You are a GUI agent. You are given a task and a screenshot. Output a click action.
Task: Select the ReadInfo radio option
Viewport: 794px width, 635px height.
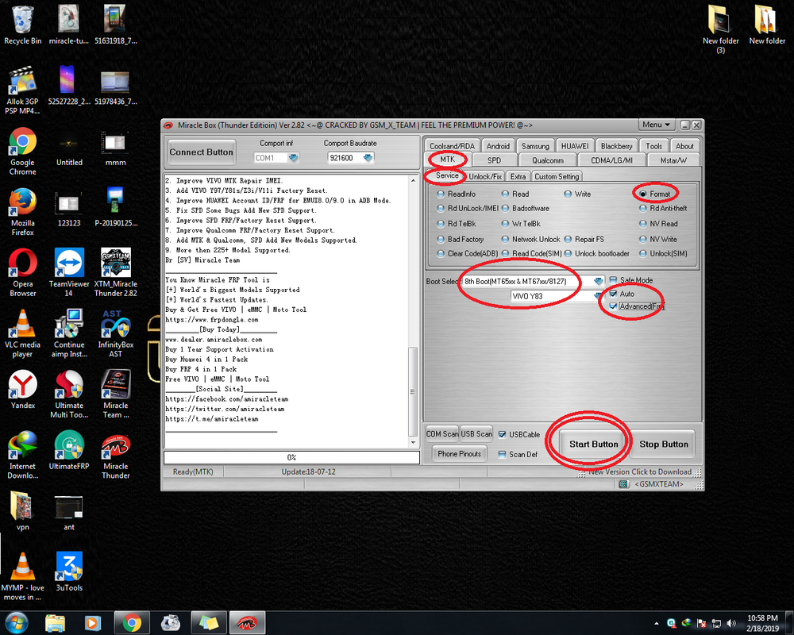(x=457, y=194)
